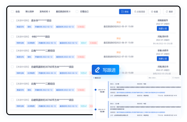The height and width of the screenshot is (122, 187).
Task: Click the 河南郑州市 location text
Action: click(x=163, y=36)
